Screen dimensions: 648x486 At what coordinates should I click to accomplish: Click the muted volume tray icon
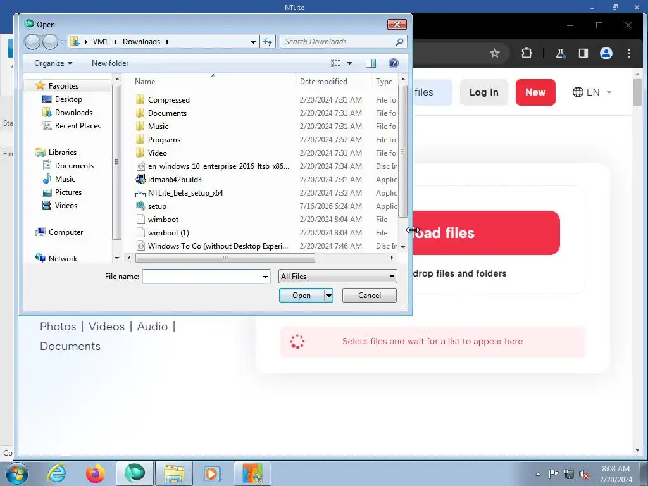584,474
